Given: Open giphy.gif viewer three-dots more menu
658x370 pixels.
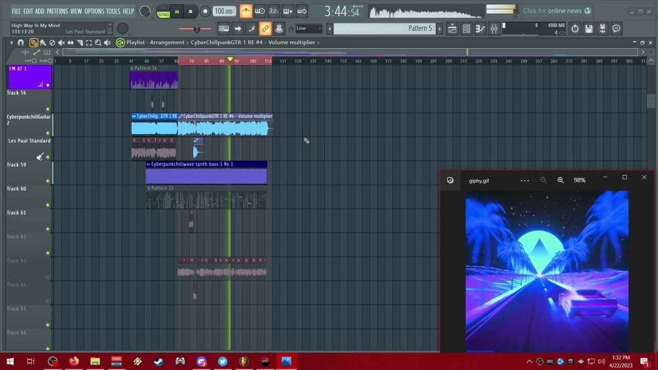Looking at the screenshot, I should [x=525, y=180].
